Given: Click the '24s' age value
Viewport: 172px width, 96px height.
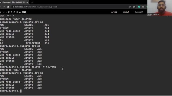Looking at the screenshot, I should coord(46,43).
